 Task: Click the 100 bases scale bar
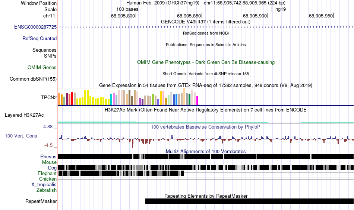coord(206,9)
